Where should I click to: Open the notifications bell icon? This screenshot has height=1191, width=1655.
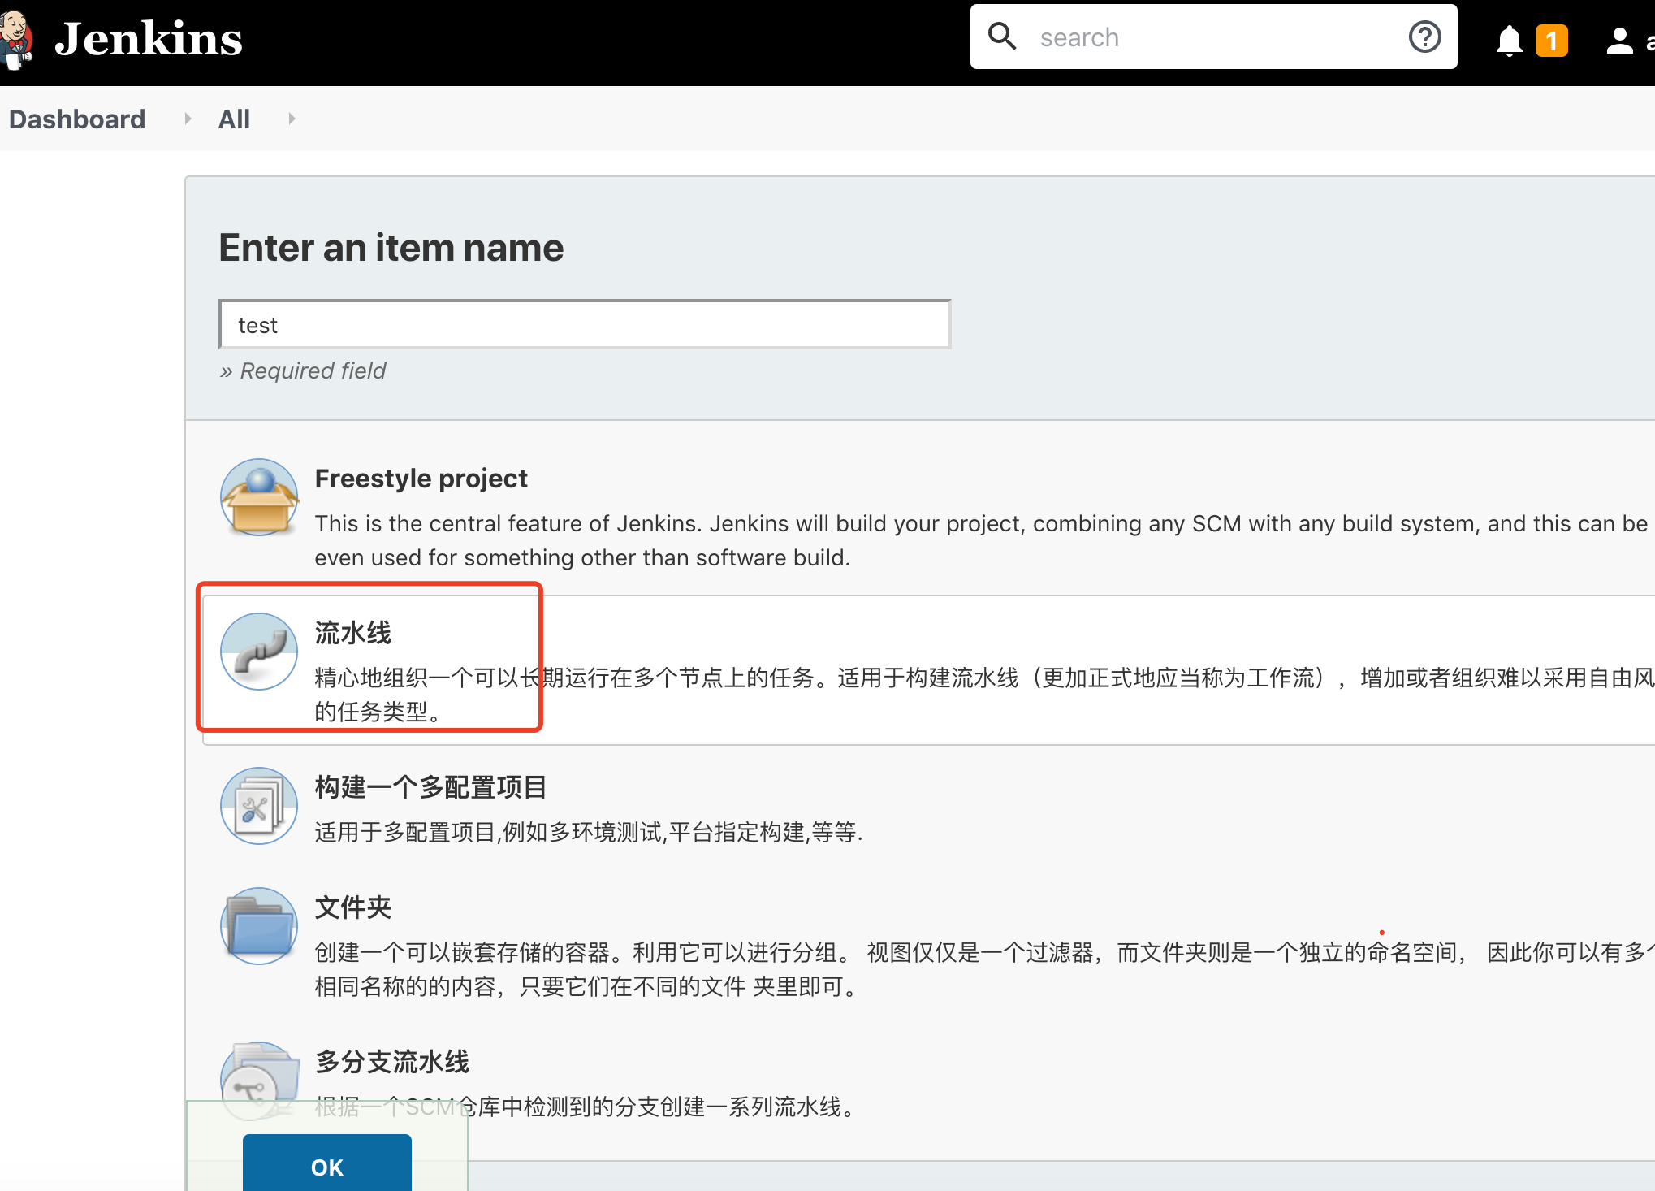[1509, 40]
